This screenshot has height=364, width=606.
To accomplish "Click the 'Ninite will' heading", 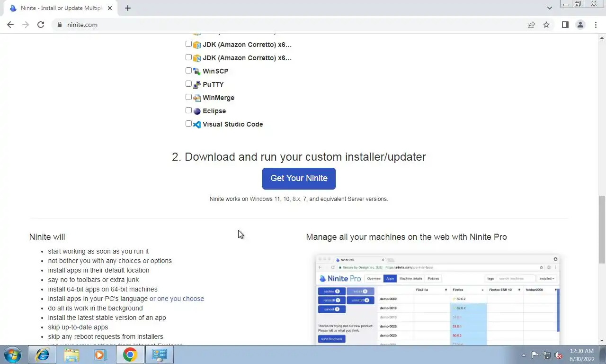I will [x=47, y=237].
